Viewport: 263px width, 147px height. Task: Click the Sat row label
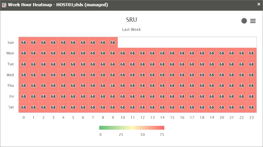(x=11, y=107)
